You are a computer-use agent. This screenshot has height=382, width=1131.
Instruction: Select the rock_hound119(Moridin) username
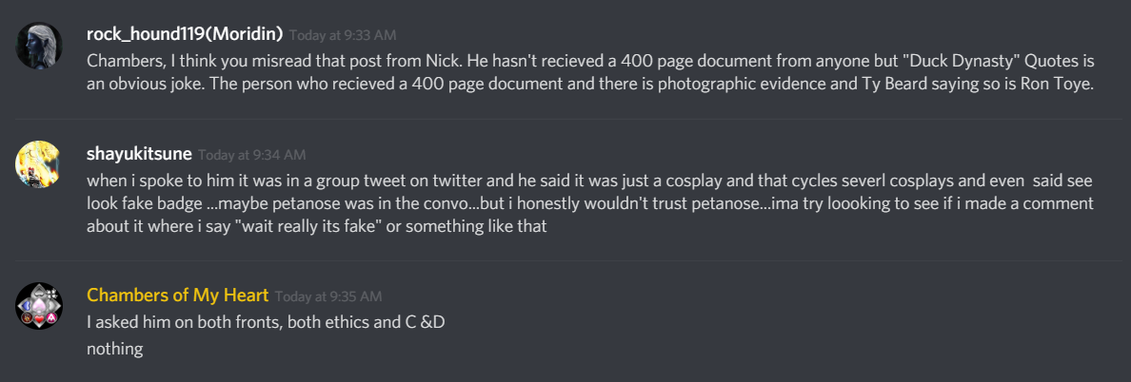(x=185, y=34)
